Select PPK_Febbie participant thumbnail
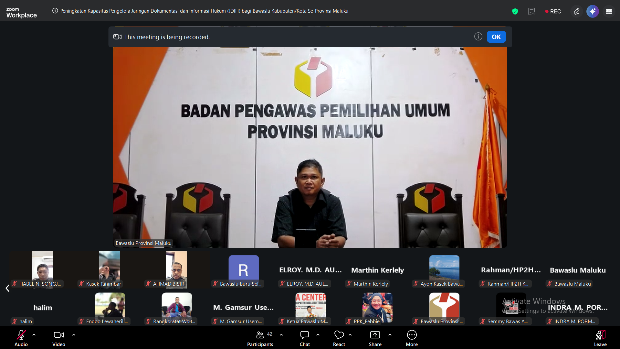Screen dimensions: 620x349 coord(377,307)
